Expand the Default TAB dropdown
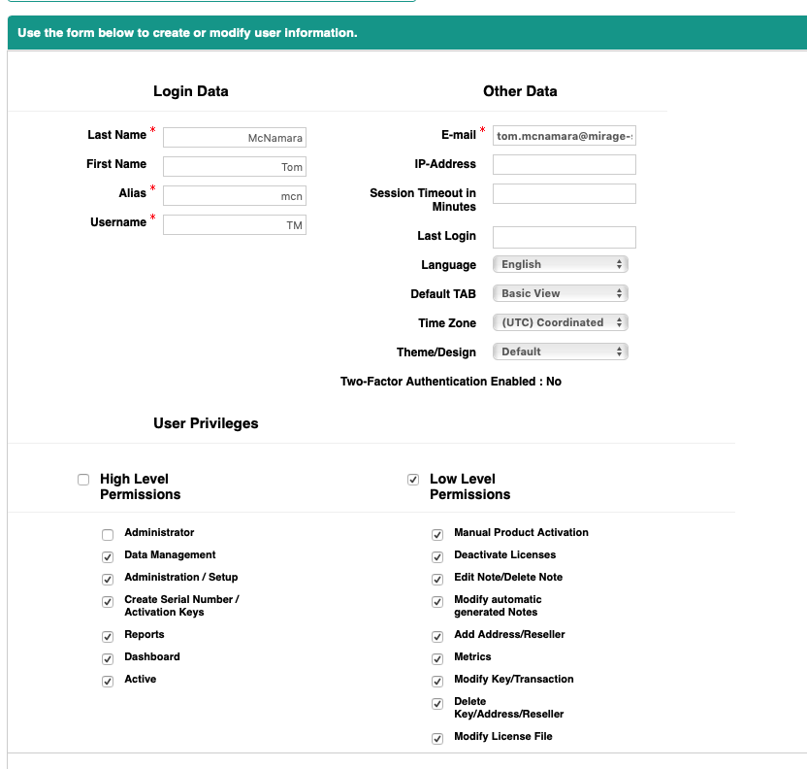 pos(561,293)
